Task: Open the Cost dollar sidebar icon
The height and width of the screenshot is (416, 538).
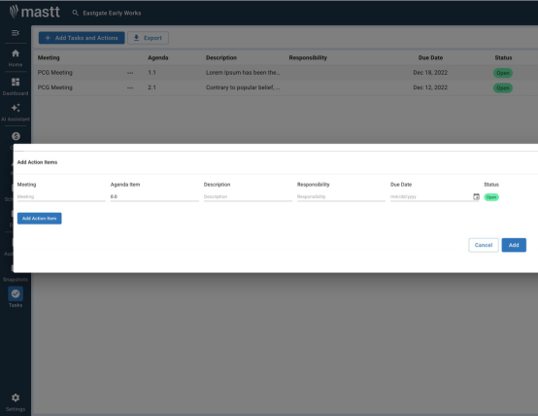Action: point(16,136)
